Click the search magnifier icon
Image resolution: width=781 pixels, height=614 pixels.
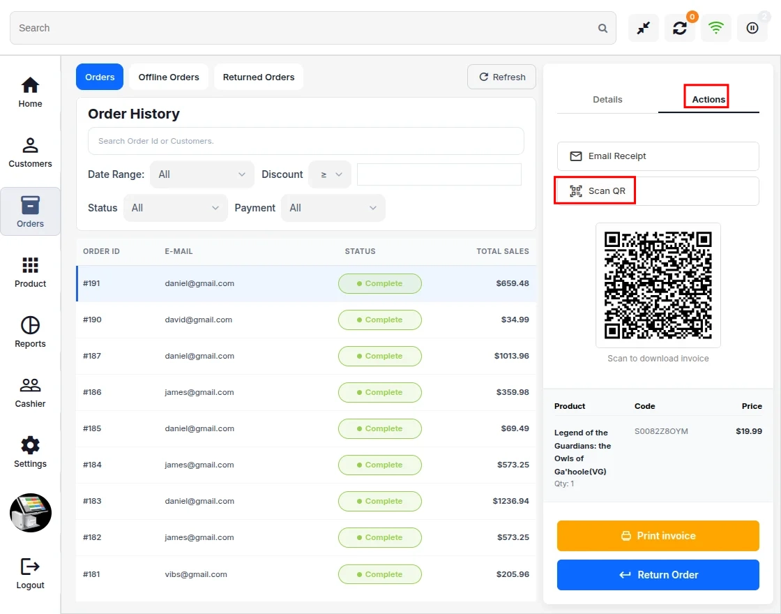[x=602, y=29]
